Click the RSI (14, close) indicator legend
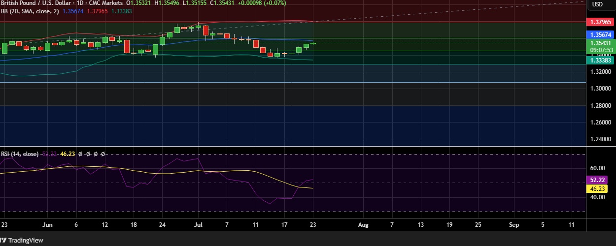The image size is (616, 246). coord(20,154)
